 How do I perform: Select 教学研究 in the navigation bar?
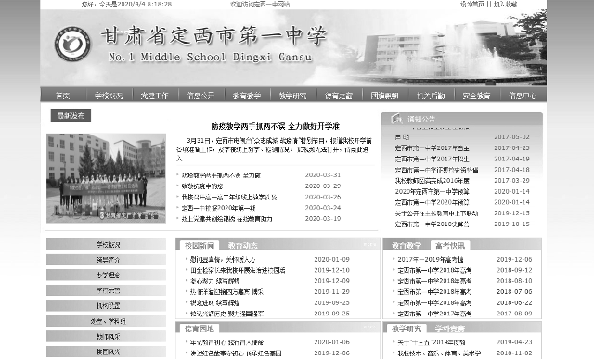click(292, 96)
